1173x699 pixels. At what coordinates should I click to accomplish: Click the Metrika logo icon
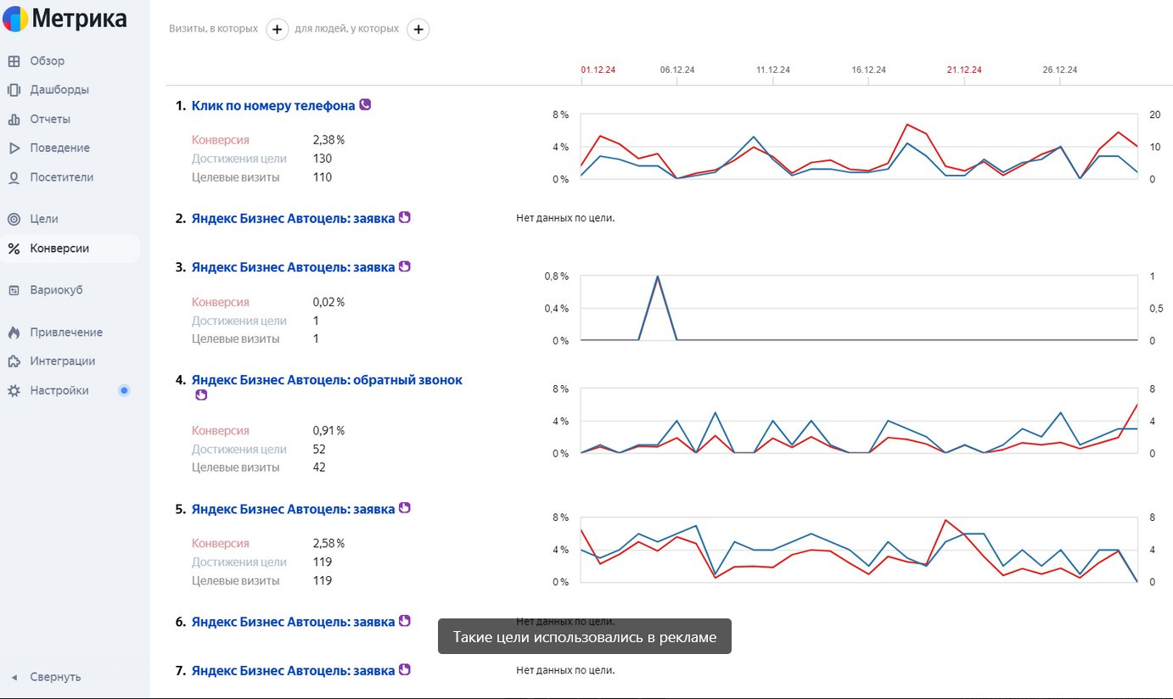(x=15, y=20)
